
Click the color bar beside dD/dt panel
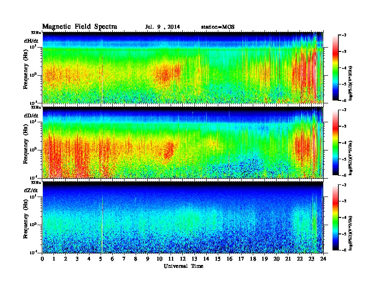[335, 143]
